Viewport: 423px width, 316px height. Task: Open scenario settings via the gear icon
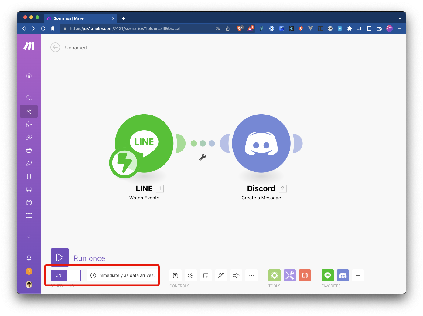tap(191, 275)
